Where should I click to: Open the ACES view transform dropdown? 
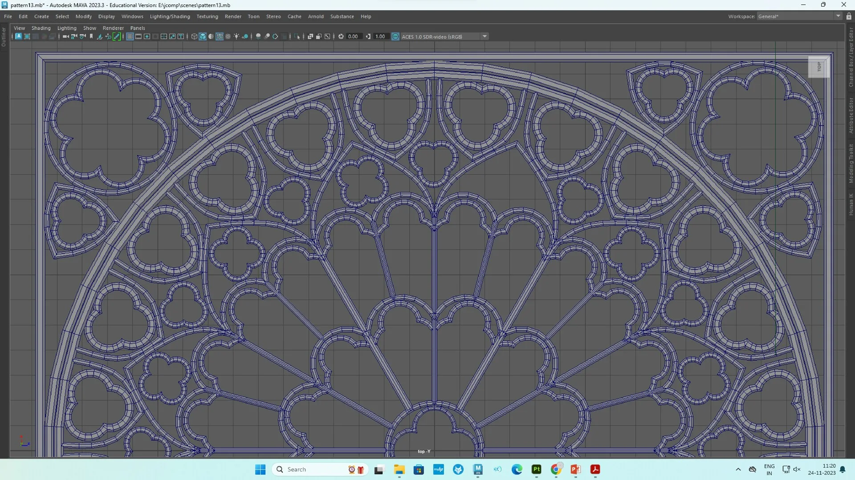pyautogui.click(x=484, y=36)
